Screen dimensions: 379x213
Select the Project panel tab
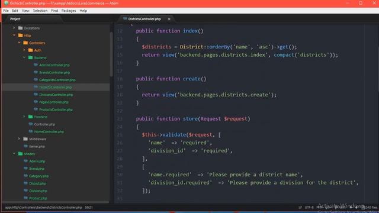point(15,19)
